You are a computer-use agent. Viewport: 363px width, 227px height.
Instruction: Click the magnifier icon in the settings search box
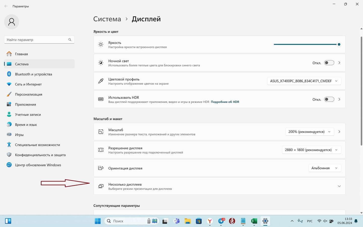point(70,40)
